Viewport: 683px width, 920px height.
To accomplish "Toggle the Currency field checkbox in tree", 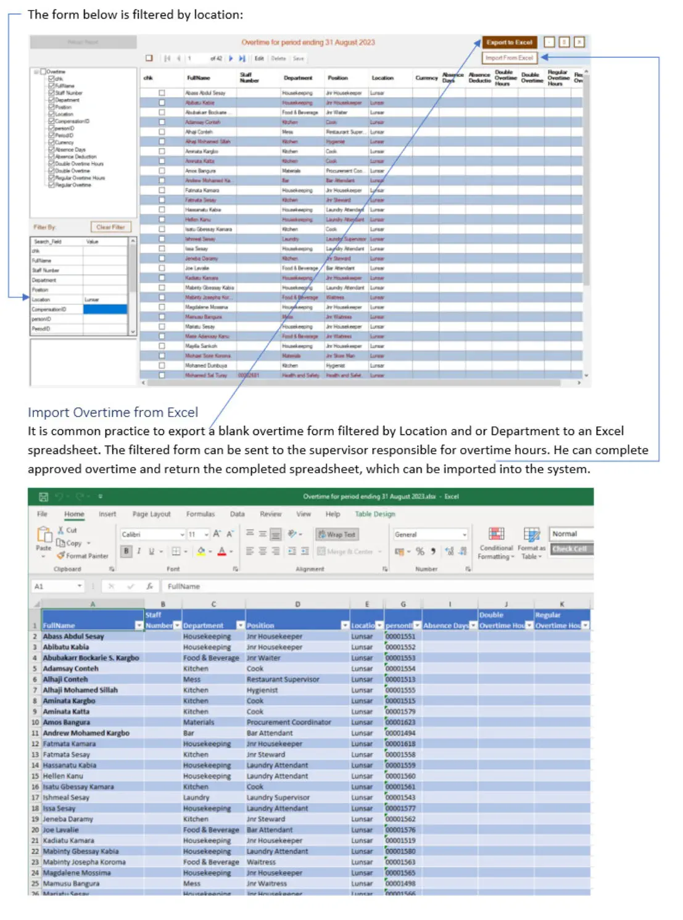I will point(51,143).
